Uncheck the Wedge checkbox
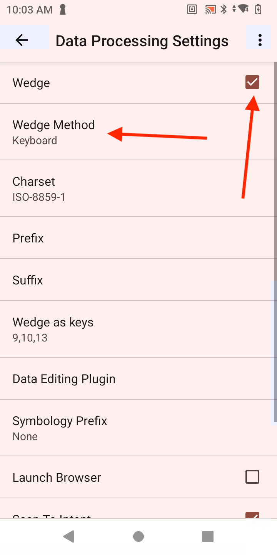 pyautogui.click(x=252, y=82)
